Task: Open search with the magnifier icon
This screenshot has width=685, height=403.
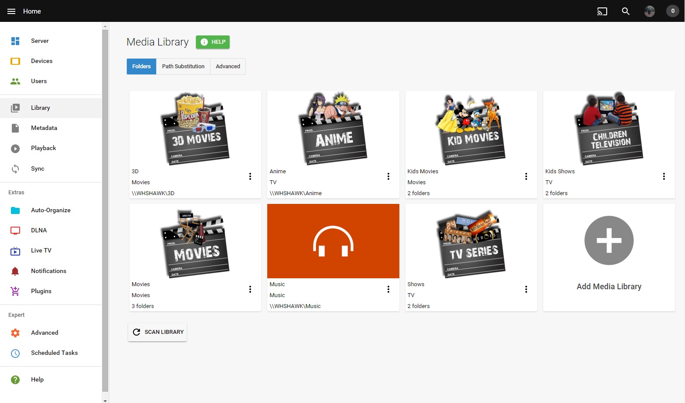Action: [x=626, y=11]
